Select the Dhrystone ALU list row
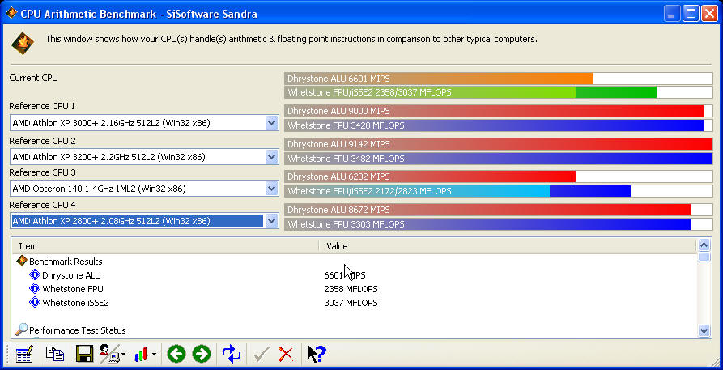This screenshot has width=723, height=370. [x=354, y=275]
